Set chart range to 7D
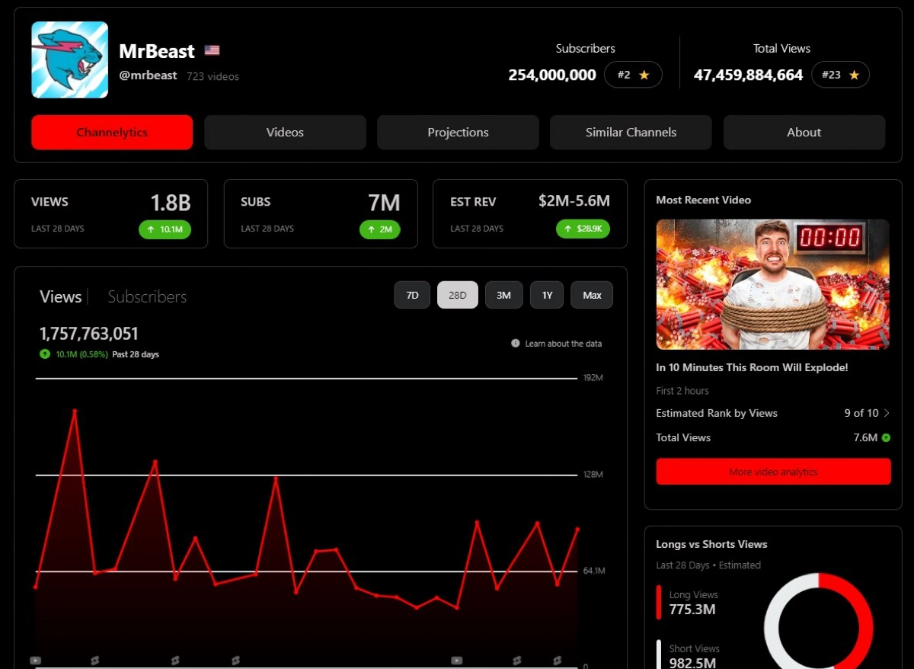The width and height of the screenshot is (914, 669). (412, 295)
